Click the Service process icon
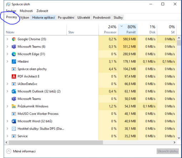 tap(14, 136)
